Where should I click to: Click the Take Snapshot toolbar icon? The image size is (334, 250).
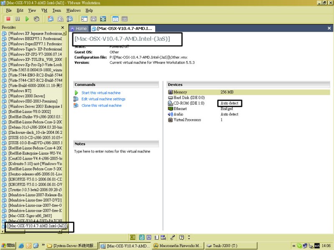pyautogui.click(x=51, y=19)
